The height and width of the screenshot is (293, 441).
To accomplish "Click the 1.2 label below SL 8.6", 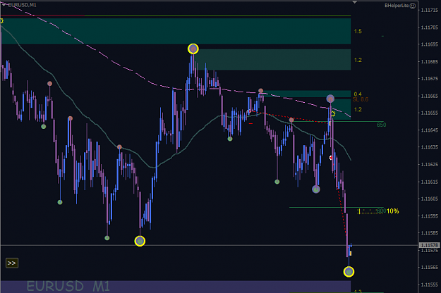I will coord(358,109).
